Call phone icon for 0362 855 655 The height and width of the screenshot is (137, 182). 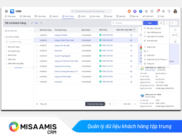pyautogui.click(x=100, y=35)
